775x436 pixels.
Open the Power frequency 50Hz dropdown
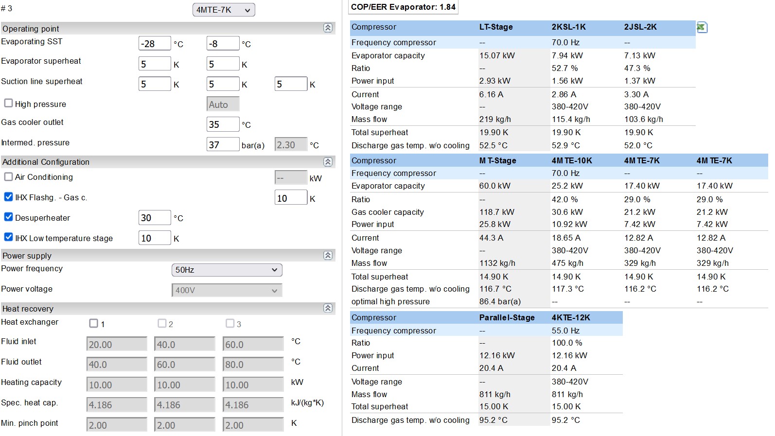point(227,270)
